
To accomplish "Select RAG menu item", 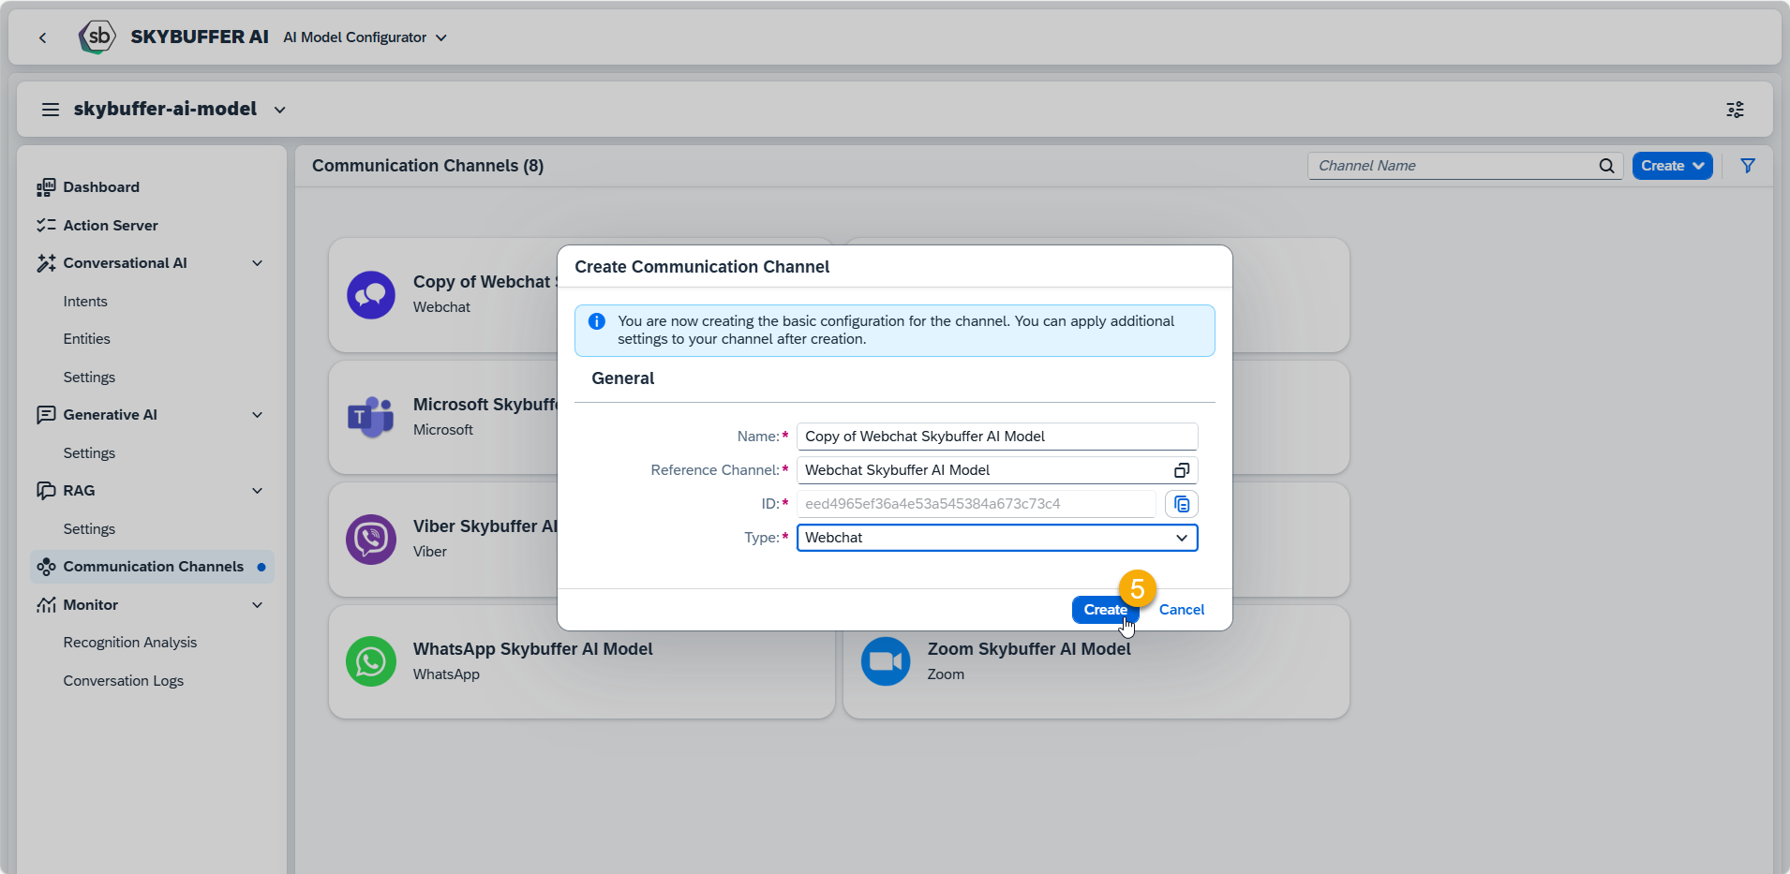I will click(79, 491).
